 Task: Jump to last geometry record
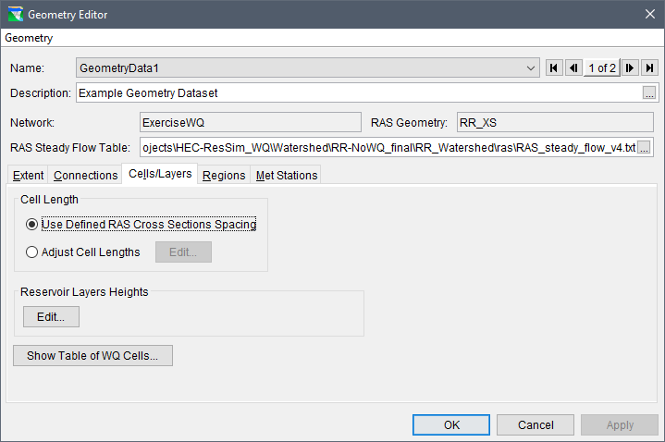(649, 68)
